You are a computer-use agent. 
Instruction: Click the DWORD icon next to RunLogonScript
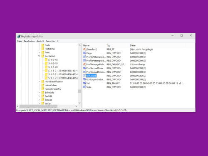[x=84, y=79]
